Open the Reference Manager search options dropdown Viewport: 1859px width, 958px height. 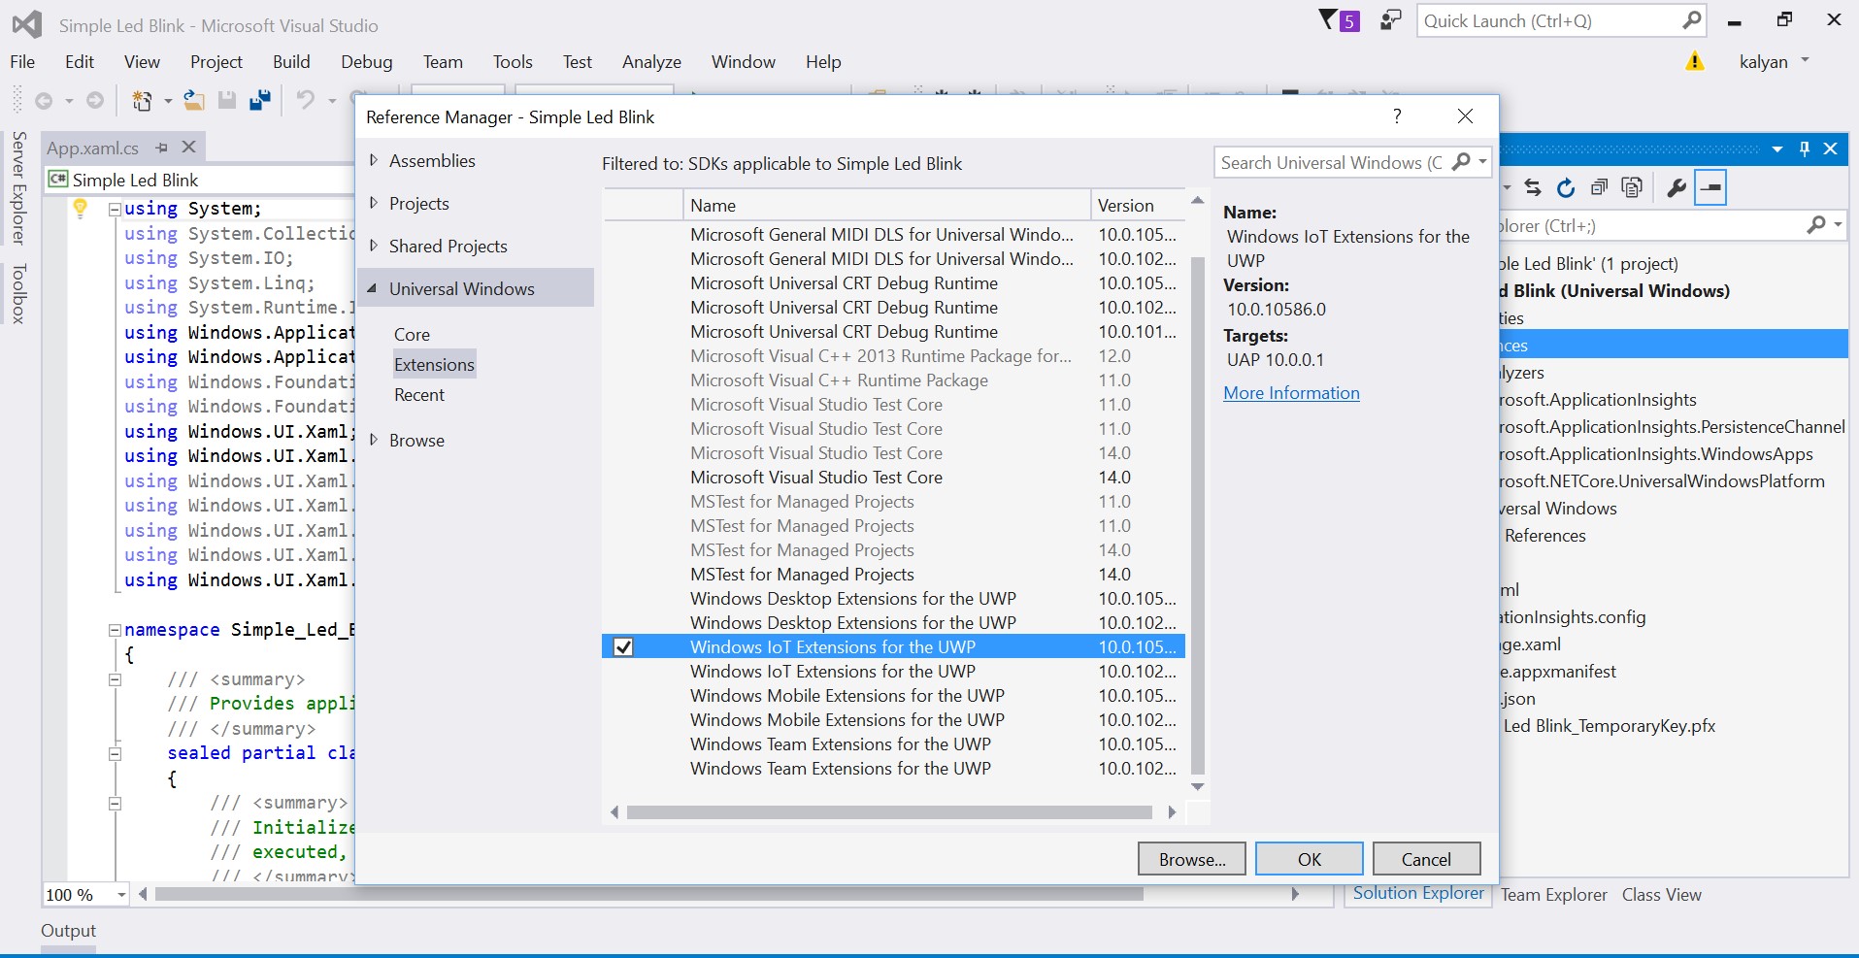tap(1483, 162)
